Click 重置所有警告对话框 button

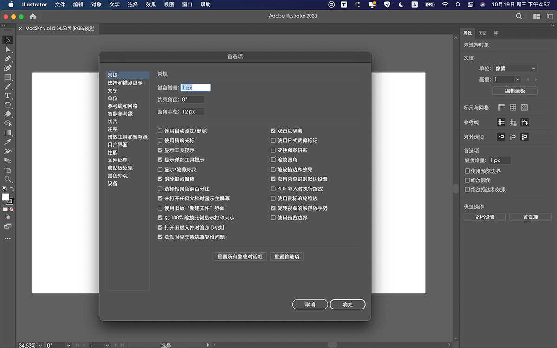[240, 257]
